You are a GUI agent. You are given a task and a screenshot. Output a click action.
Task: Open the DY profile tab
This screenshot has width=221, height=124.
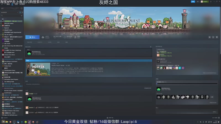click(x=22, y=4)
